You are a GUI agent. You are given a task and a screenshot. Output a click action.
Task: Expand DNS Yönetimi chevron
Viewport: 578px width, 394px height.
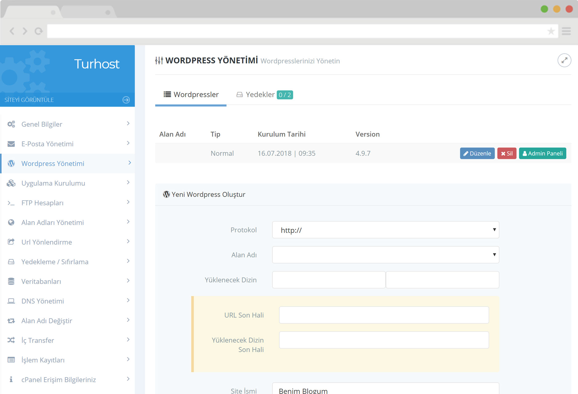coord(128,300)
